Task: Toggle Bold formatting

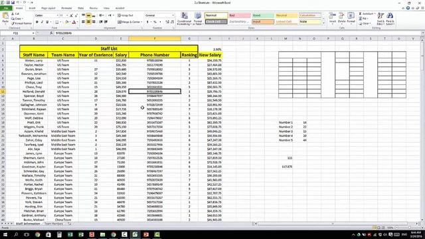Action: click(x=37, y=22)
